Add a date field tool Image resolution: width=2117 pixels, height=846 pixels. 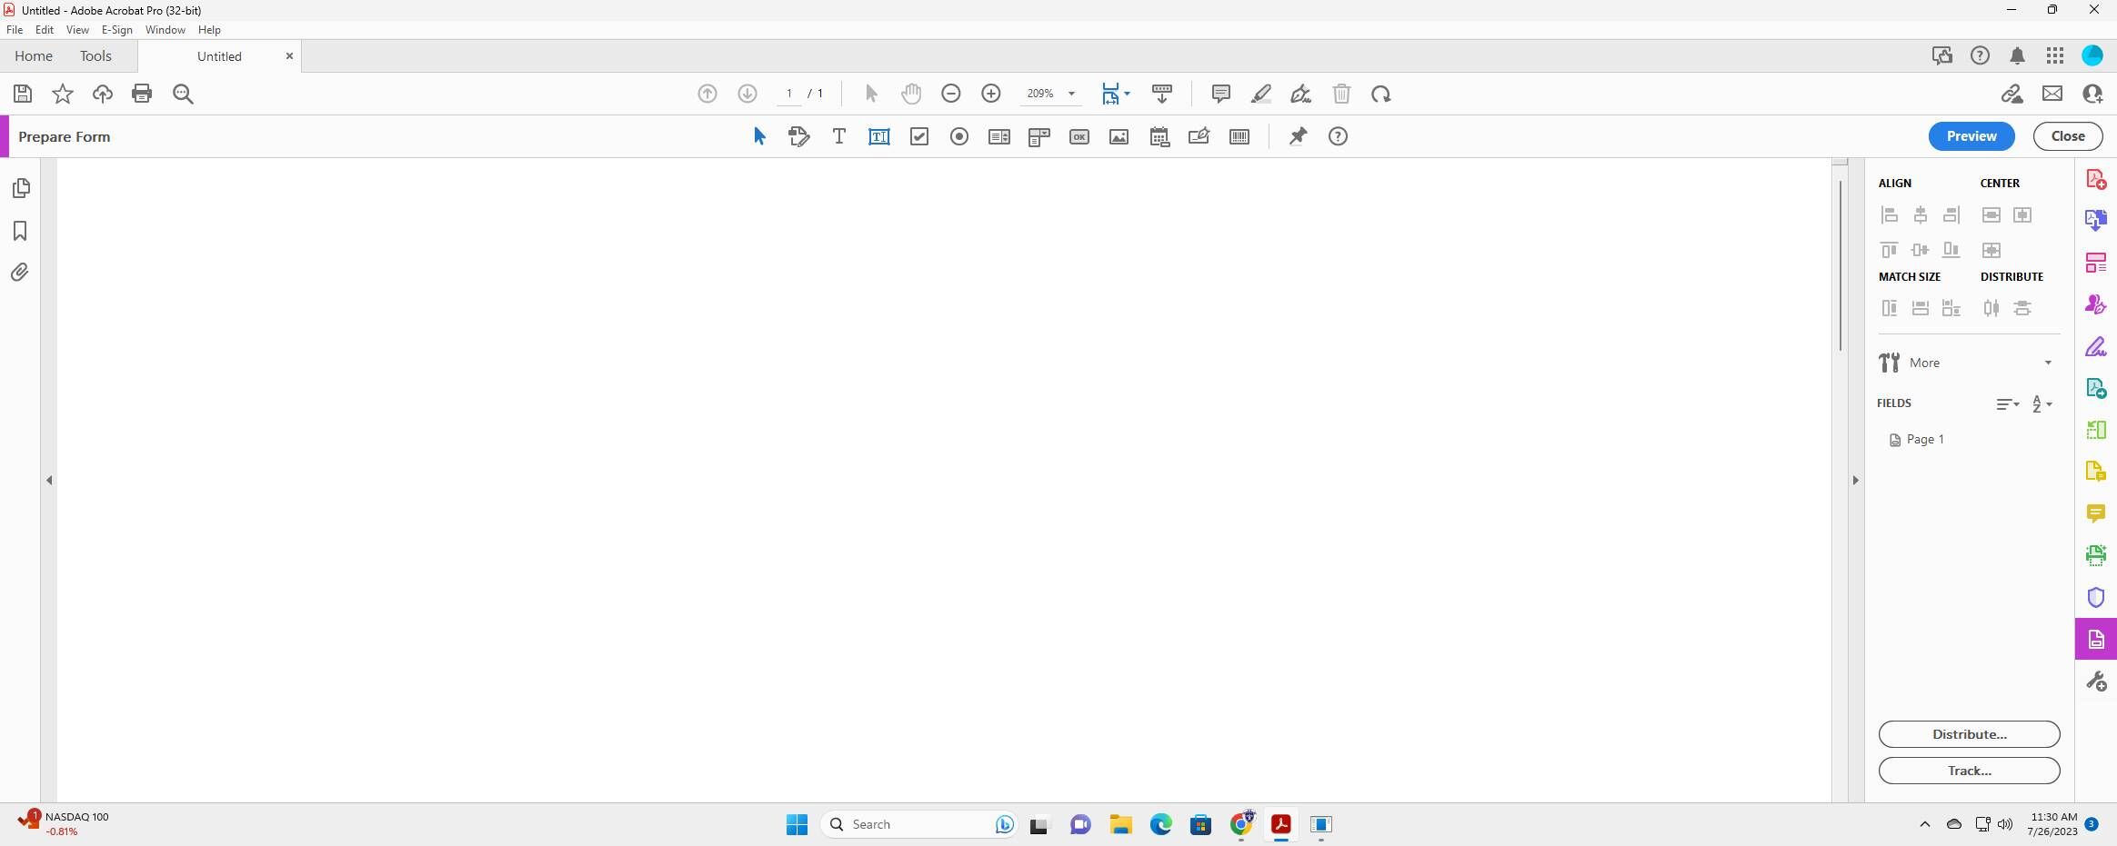(x=1159, y=136)
